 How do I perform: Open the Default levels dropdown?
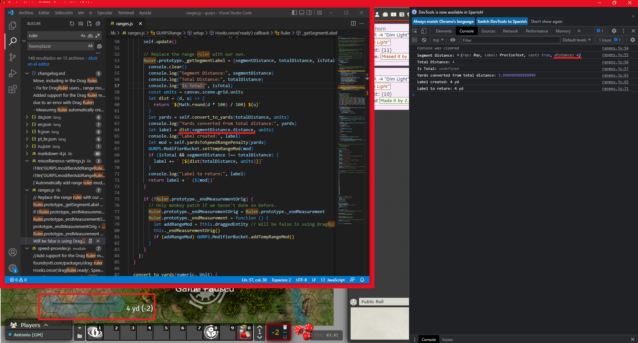pyautogui.click(x=576, y=40)
